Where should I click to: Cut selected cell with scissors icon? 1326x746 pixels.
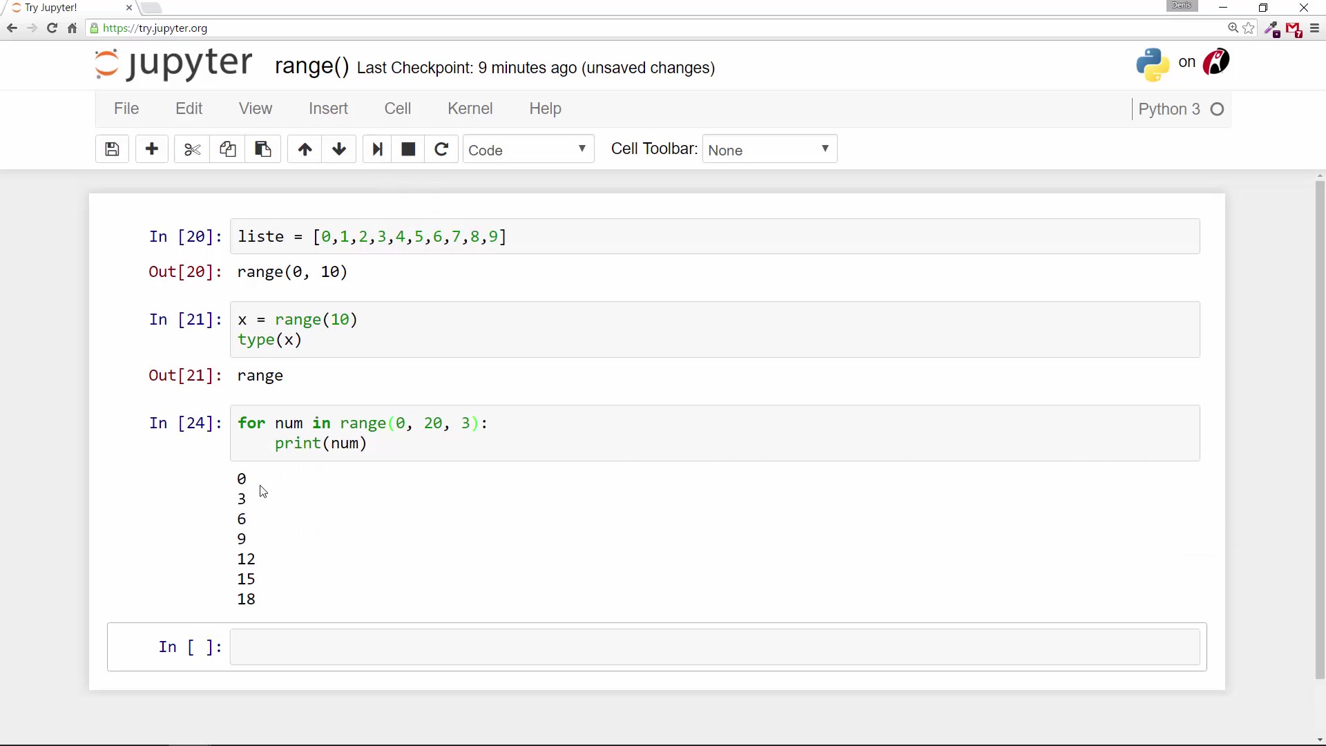point(192,149)
